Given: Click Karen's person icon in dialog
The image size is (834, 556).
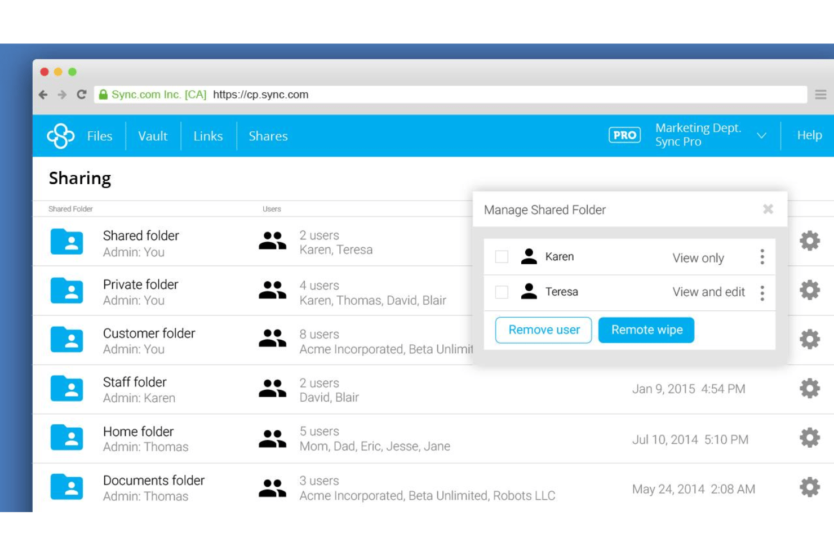Looking at the screenshot, I should [529, 257].
